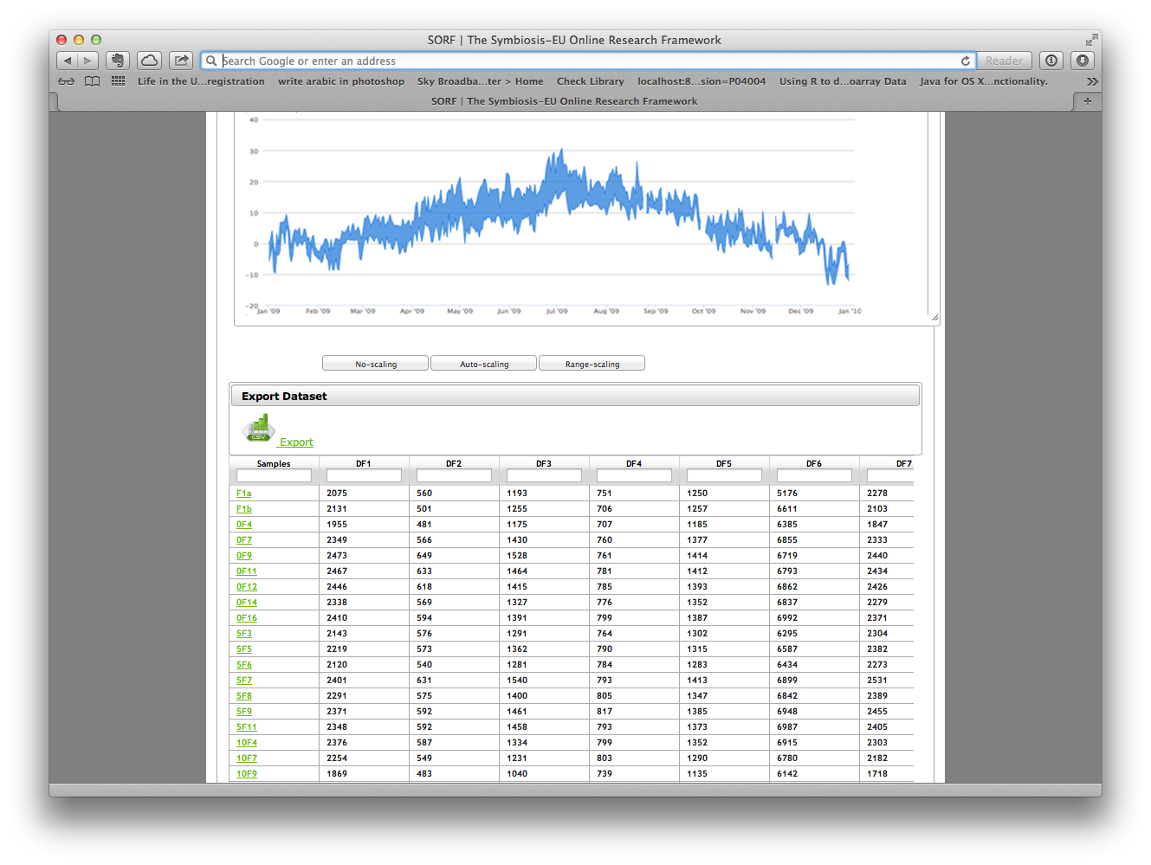Open sample link 0F4
The image size is (1151, 865).
point(244,525)
